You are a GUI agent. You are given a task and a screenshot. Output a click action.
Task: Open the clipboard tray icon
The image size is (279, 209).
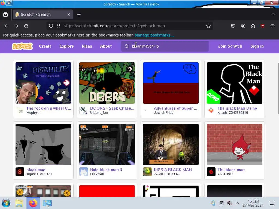[221, 203]
